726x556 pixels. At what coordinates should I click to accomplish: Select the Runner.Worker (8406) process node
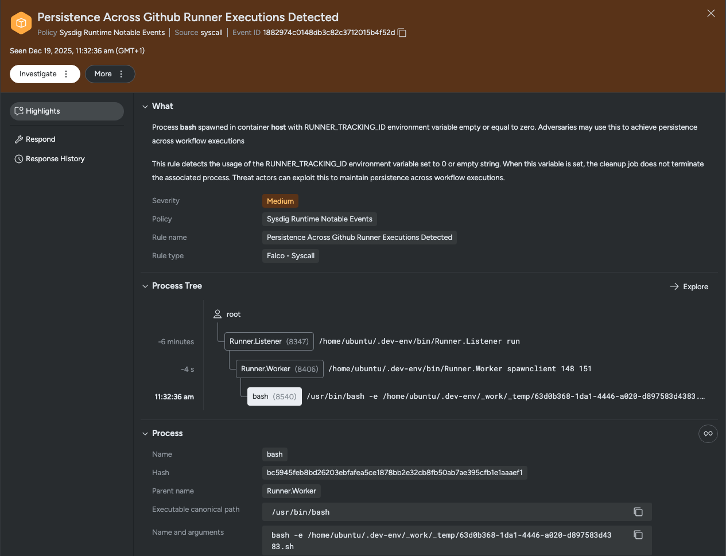[x=279, y=369]
